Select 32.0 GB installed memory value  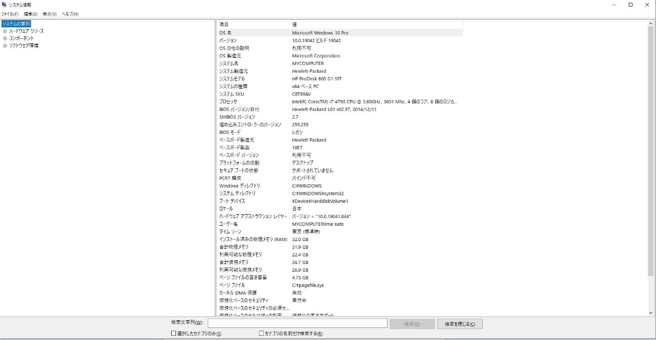(300, 239)
